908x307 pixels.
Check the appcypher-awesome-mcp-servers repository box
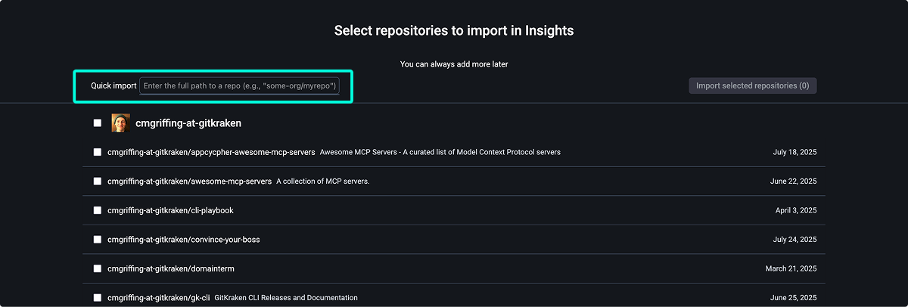point(98,152)
